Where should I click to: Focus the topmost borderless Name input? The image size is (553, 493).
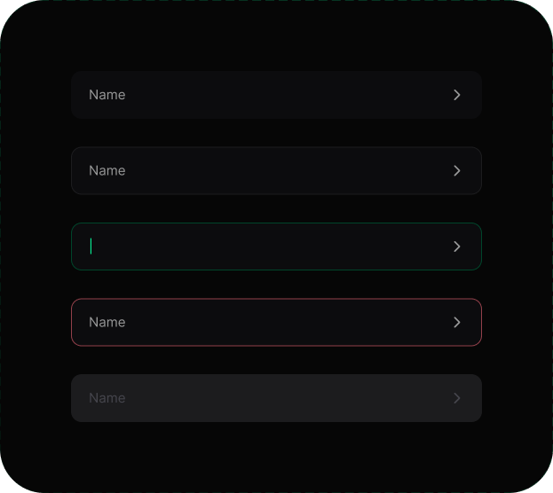click(x=276, y=95)
